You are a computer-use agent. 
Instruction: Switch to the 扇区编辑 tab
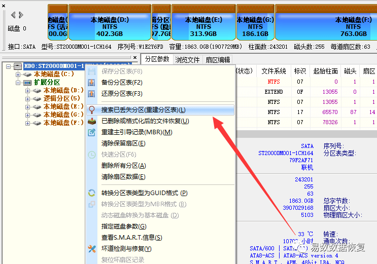coord(218,60)
